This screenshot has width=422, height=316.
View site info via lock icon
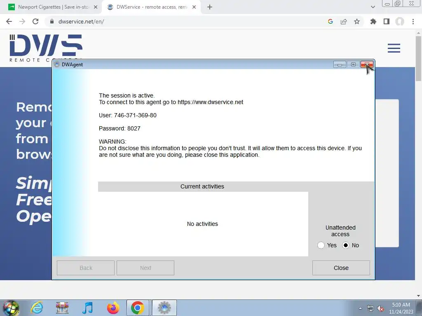tap(52, 21)
